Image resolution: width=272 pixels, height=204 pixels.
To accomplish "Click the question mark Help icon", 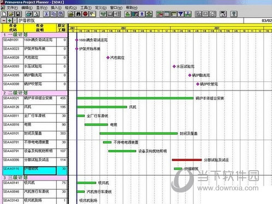I will point(234,14).
